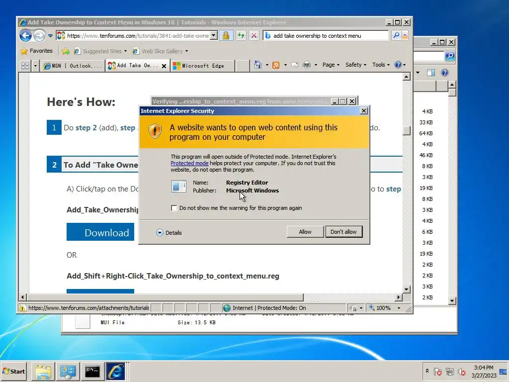Click the Stop loading red X icon
The height and width of the screenshot is (382, 509).
(x=254, y=35)
